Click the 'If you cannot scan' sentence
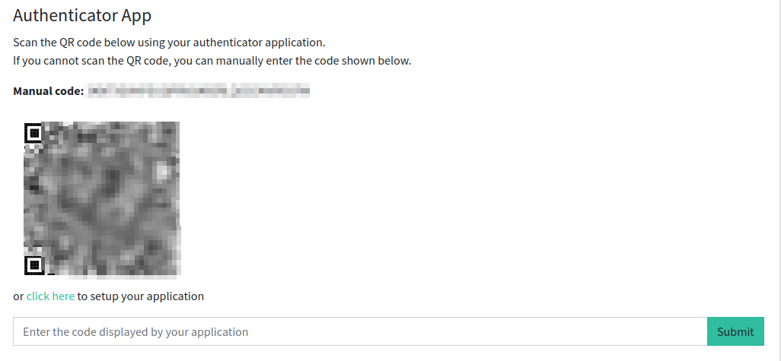Viewport: 781px width, 361px height. [x=212, y=61]
